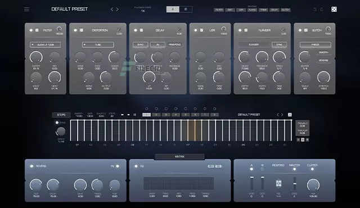Toggle the sequencer Sync switch
Screen dimensions: 360x208
(x=57, y=123)
